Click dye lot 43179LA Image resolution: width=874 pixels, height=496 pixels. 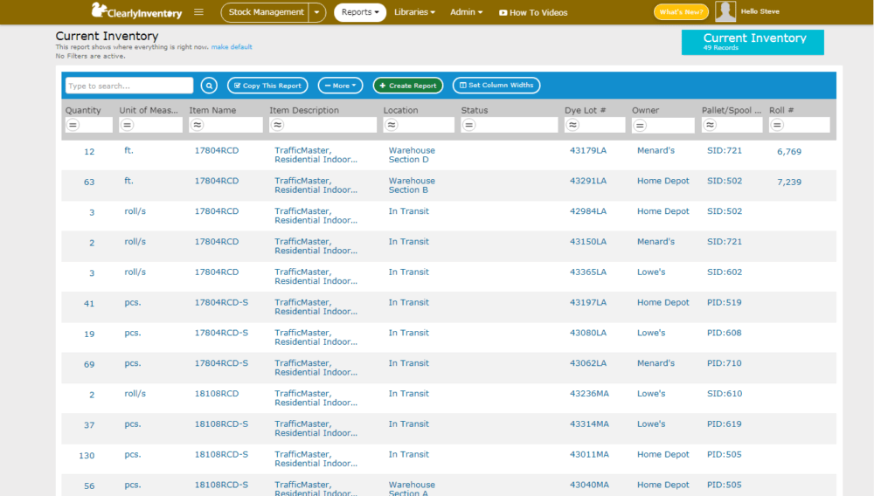coord(587,150)
